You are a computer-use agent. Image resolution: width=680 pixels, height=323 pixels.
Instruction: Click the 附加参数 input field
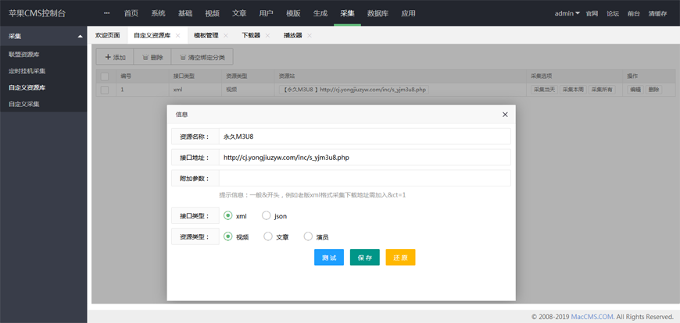[365, 178]
